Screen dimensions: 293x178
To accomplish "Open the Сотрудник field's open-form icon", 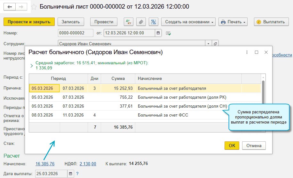I will (215, 44).
